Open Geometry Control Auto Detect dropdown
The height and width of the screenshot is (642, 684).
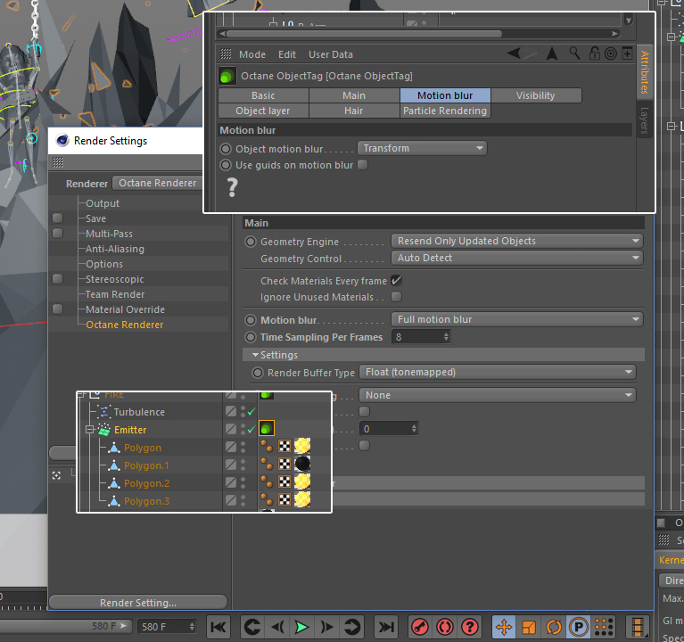517,258
